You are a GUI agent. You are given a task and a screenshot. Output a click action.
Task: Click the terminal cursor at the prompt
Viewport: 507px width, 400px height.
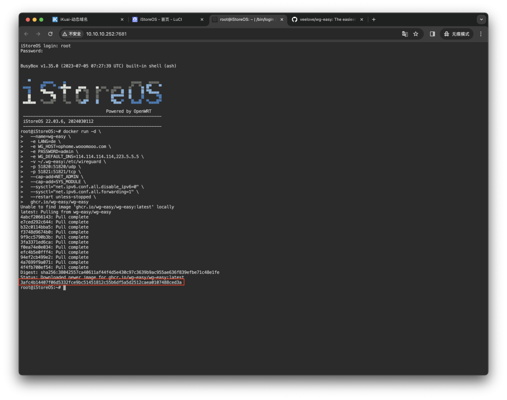point(65,288)
